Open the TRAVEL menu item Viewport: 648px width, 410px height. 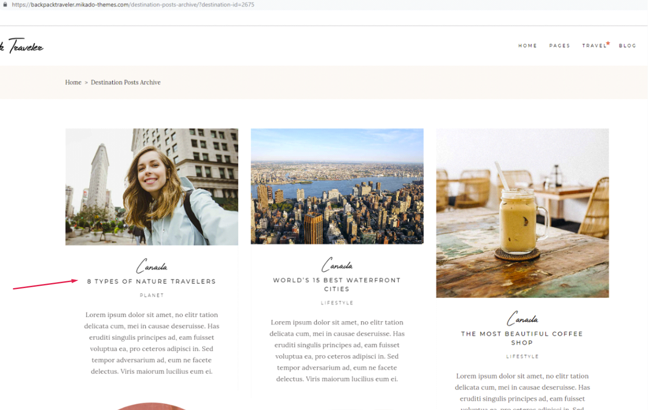click(595, 46)
